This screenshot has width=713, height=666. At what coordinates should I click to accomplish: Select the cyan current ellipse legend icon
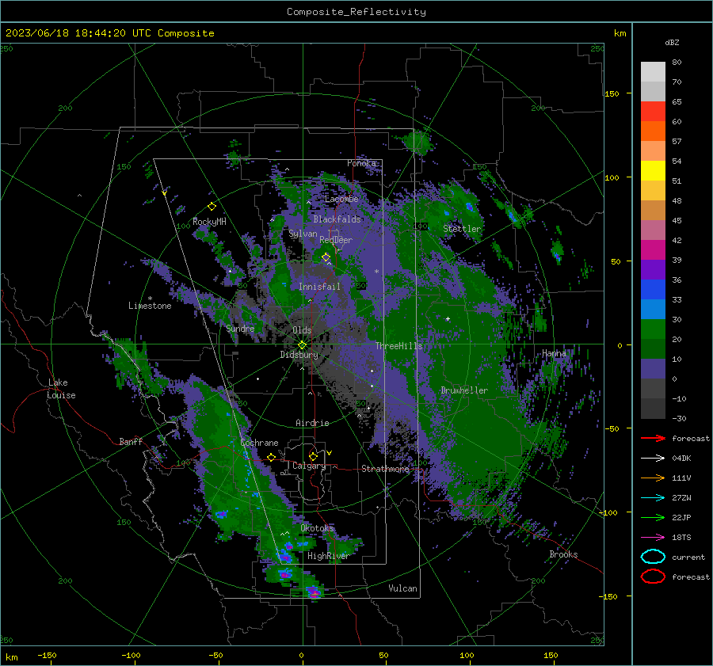(653, 557)
